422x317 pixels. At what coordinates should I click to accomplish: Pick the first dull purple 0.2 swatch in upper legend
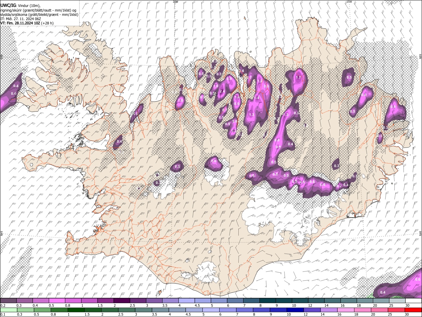(8, 301)
